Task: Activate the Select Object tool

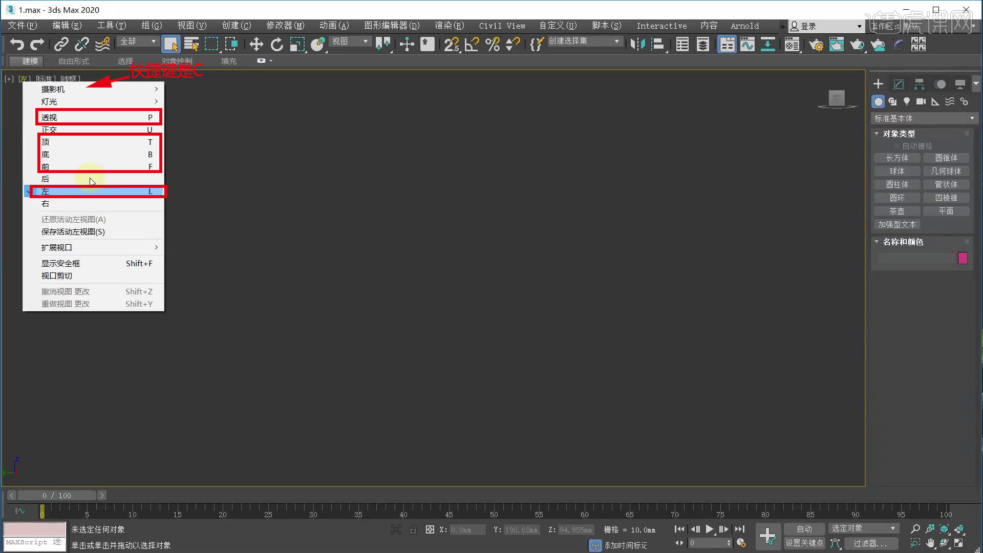Action: (170, 45)
